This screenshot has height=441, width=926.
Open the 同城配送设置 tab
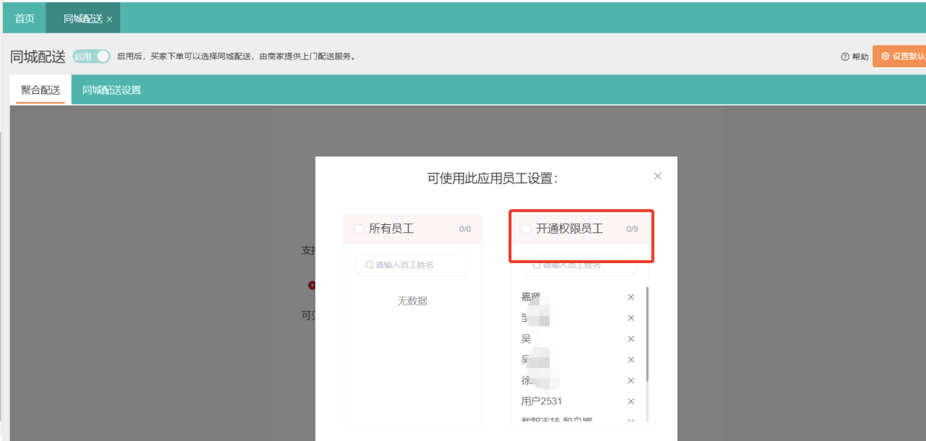click(111, 90)
